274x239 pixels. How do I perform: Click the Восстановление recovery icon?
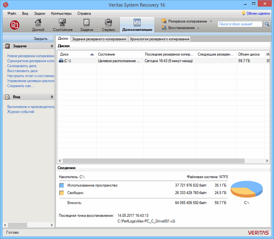click(x=164, y=27)
